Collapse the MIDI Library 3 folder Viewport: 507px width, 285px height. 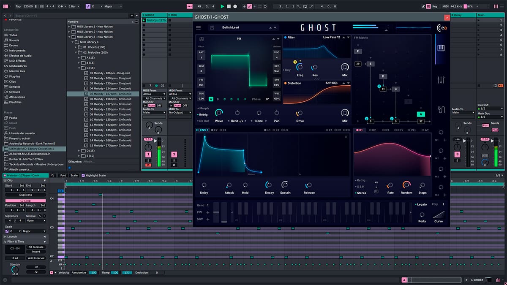pyautogui.click(x=73, y=42)
